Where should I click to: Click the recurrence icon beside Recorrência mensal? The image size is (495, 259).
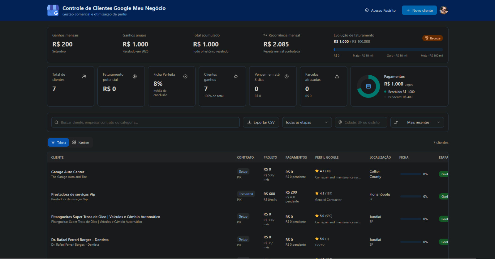(x=265, y=35)
